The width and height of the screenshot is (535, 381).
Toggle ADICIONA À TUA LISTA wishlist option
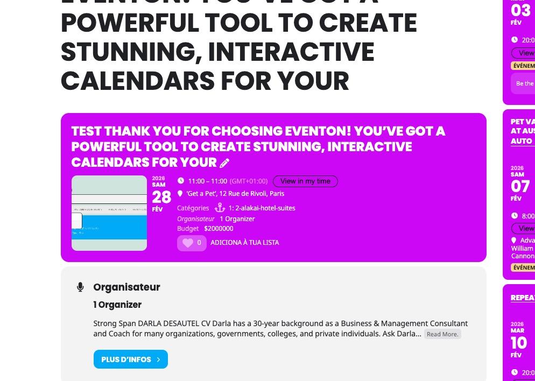[x=245, y=243]
